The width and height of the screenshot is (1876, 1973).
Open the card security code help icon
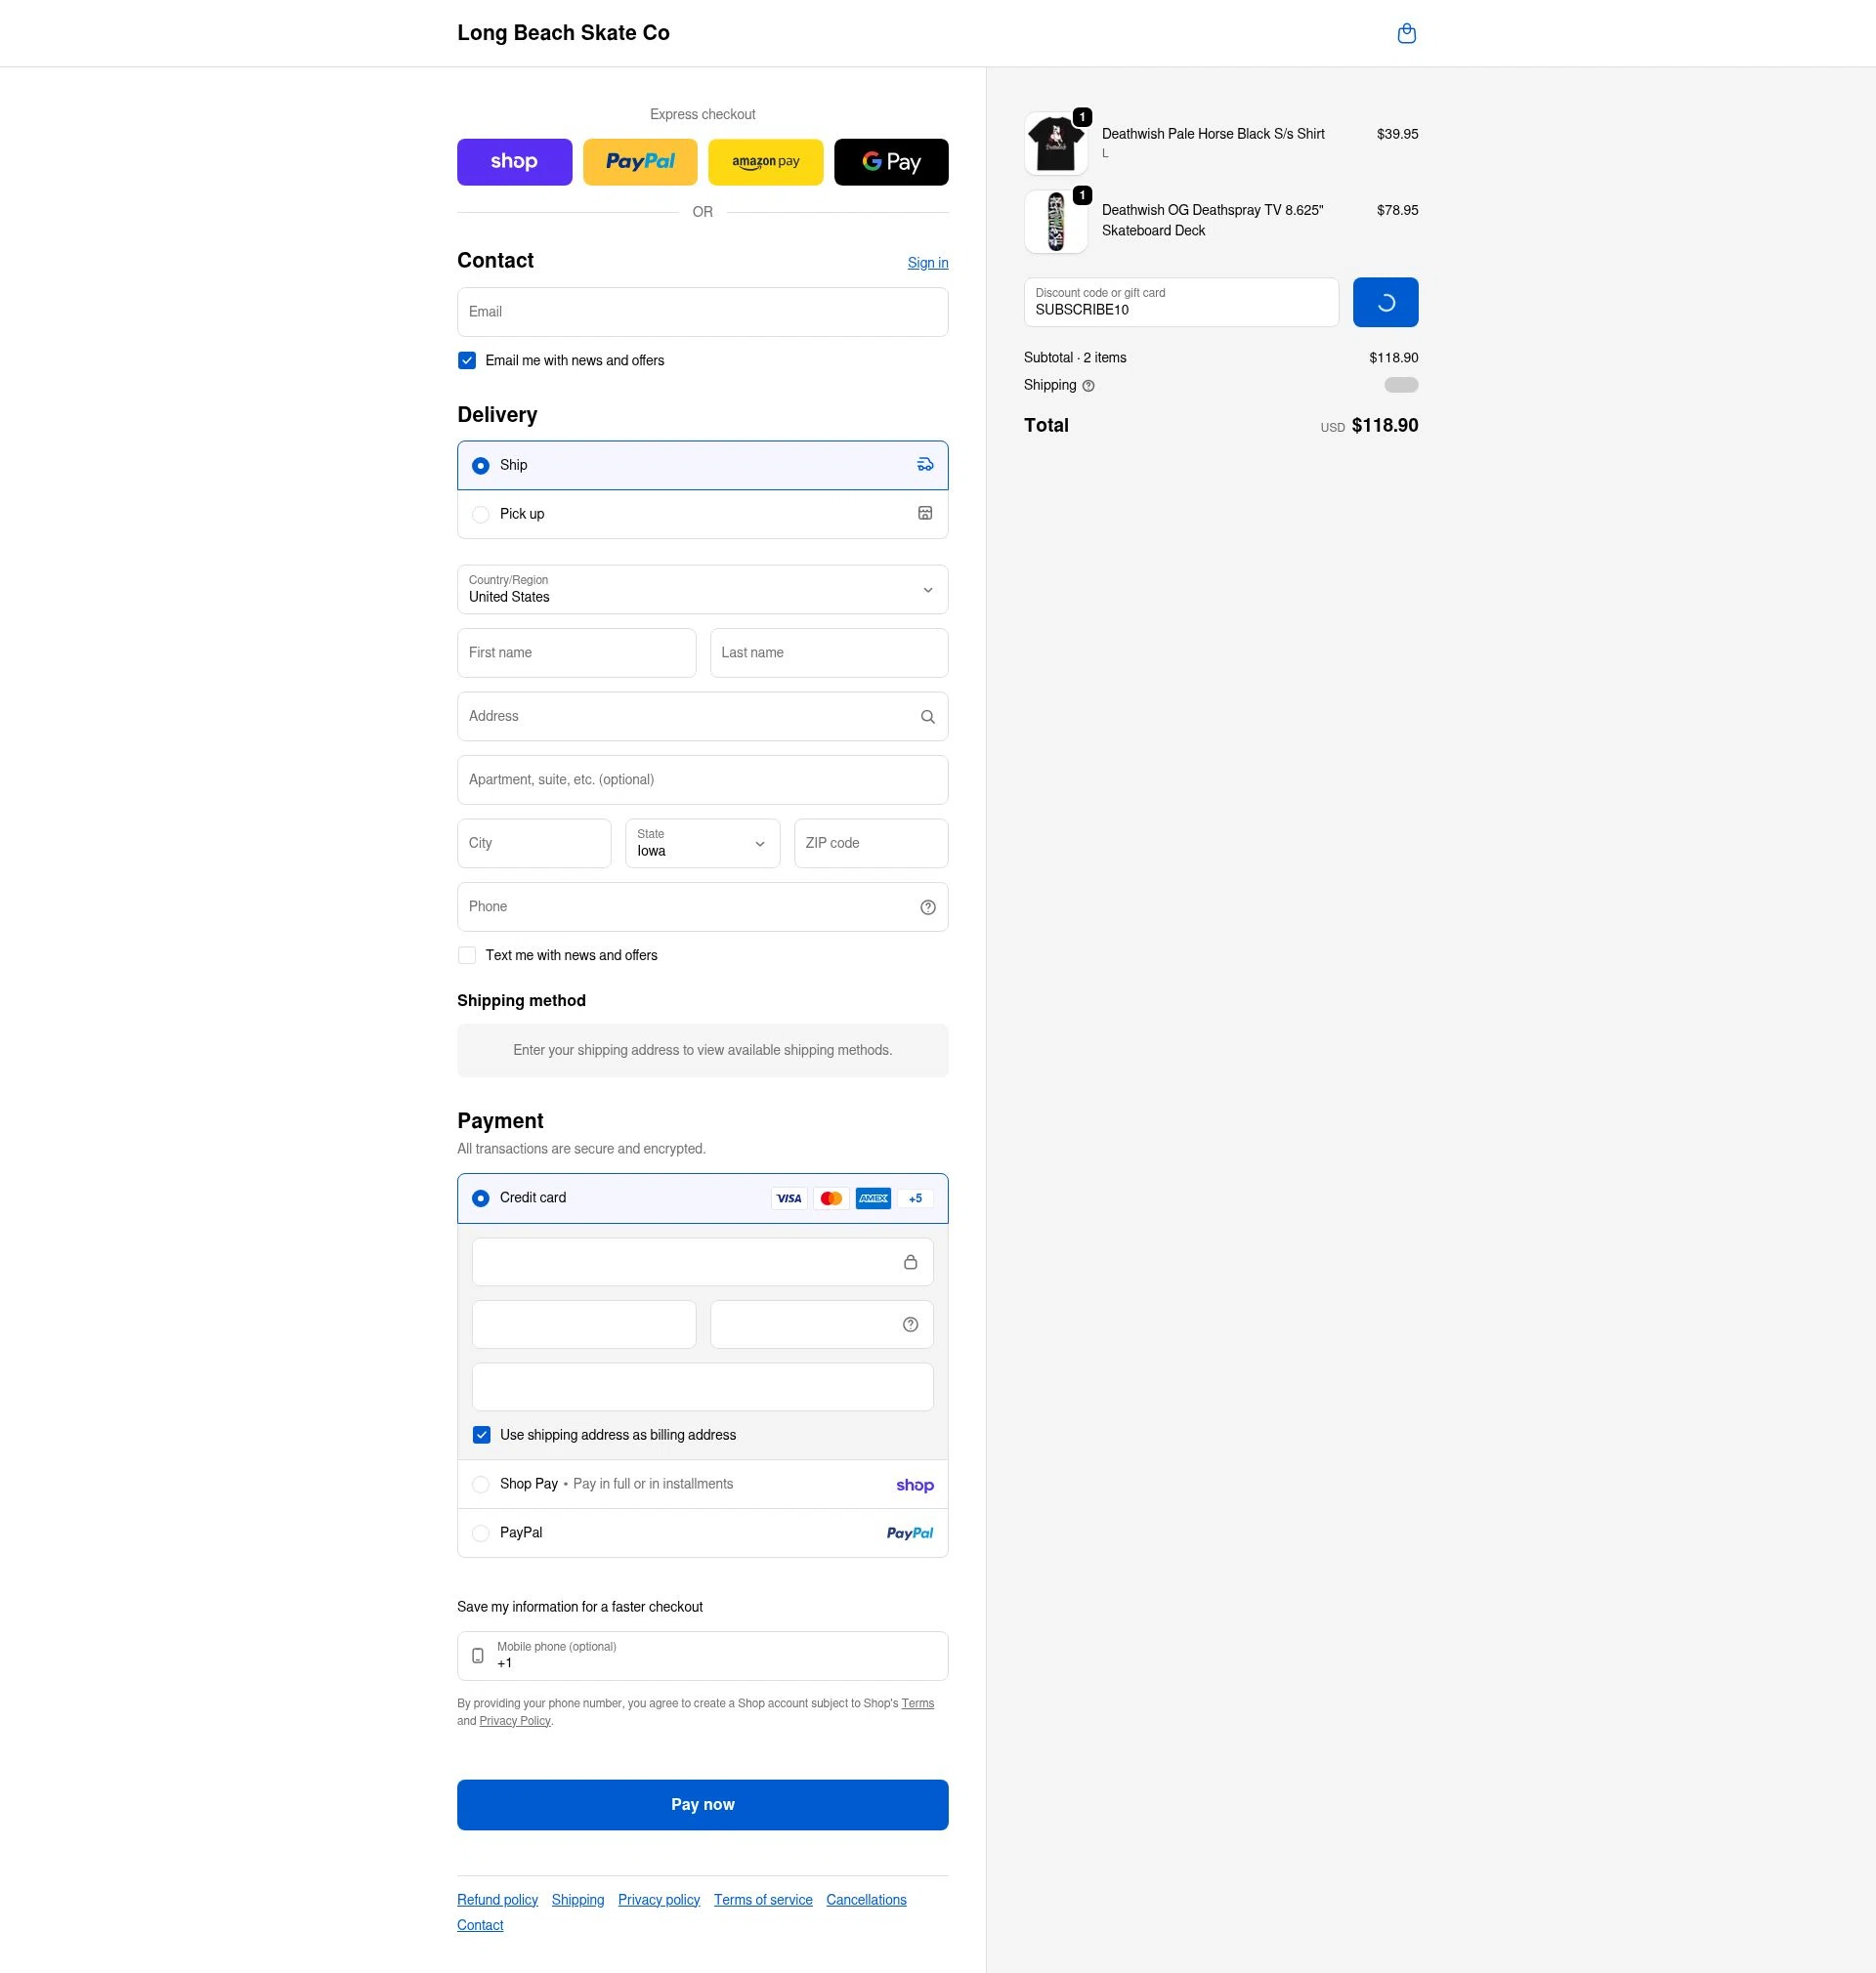[x=910, y=1323]
